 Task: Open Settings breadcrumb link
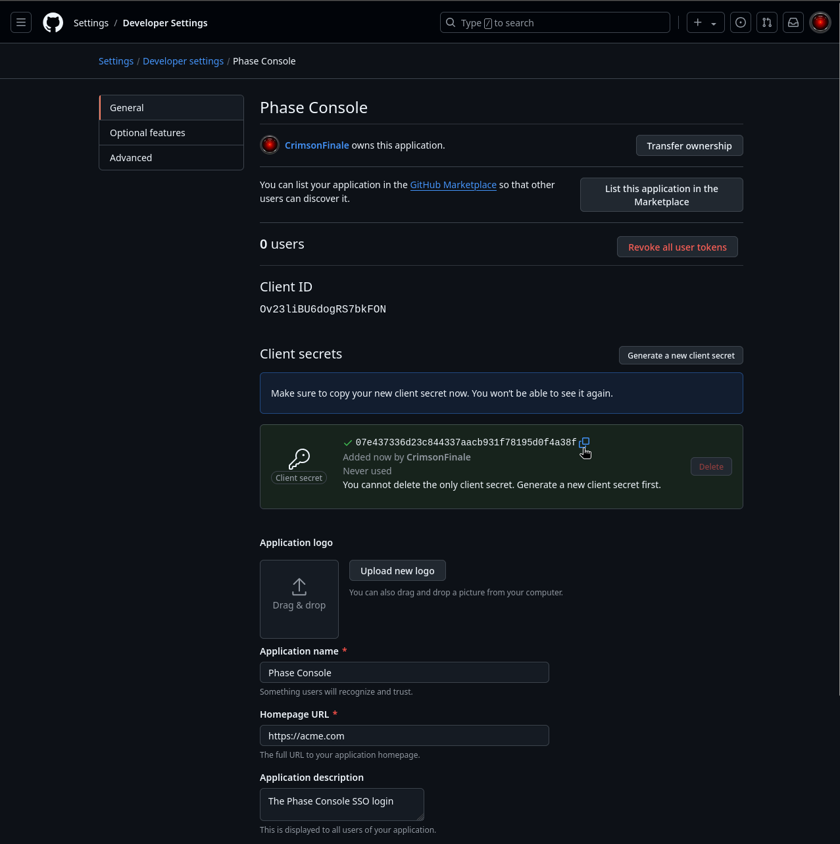(x=116, y=61)
